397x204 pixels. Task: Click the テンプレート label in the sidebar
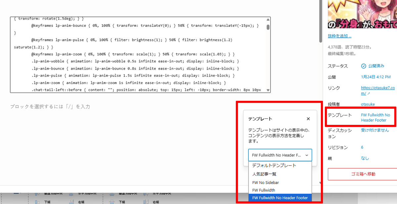pos(340,115)
